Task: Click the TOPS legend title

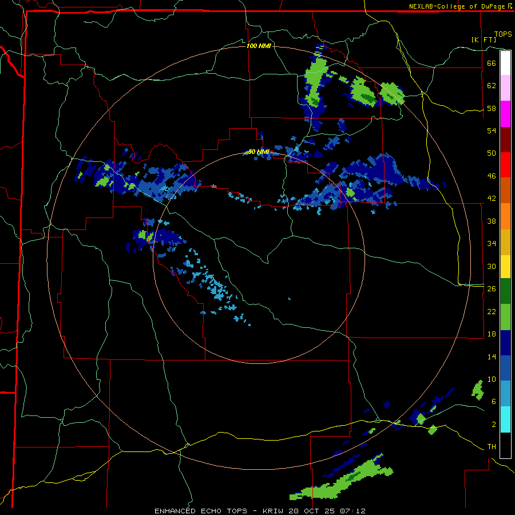Action: [503, 34]
